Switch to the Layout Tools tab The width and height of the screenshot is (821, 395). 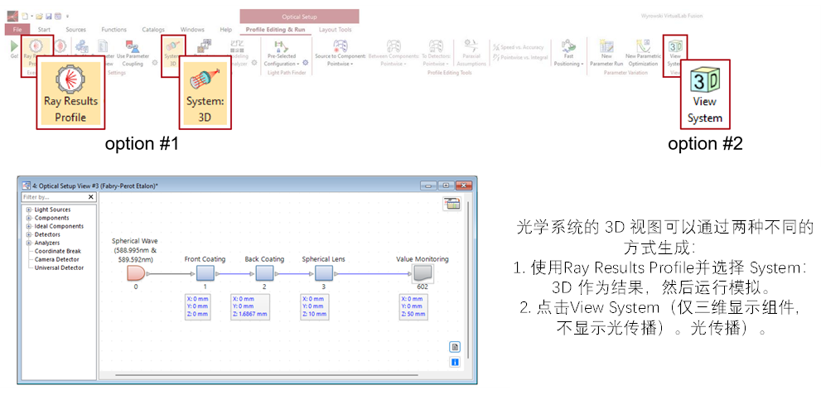pos(335,30)
